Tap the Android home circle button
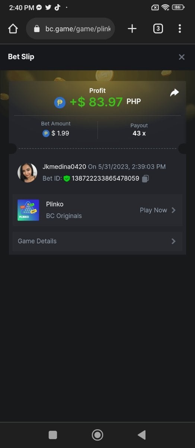 coord(97,435)
